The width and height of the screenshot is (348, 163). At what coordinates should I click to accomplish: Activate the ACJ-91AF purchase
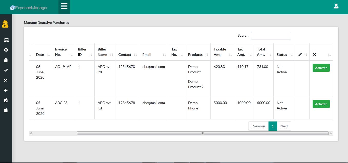(x=321, y=68)
